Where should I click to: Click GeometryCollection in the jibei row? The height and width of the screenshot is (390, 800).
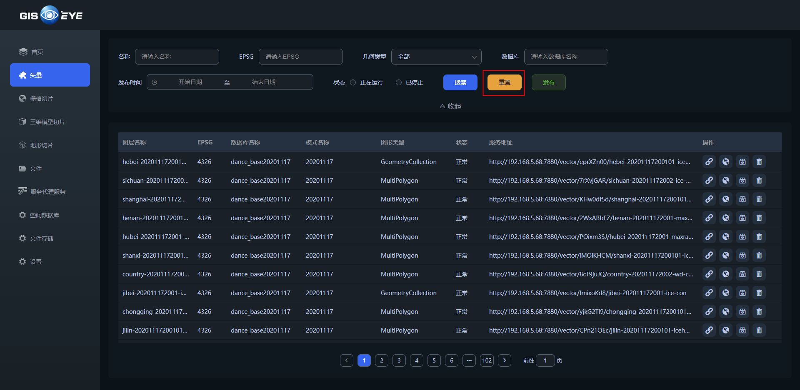(409, 293)
